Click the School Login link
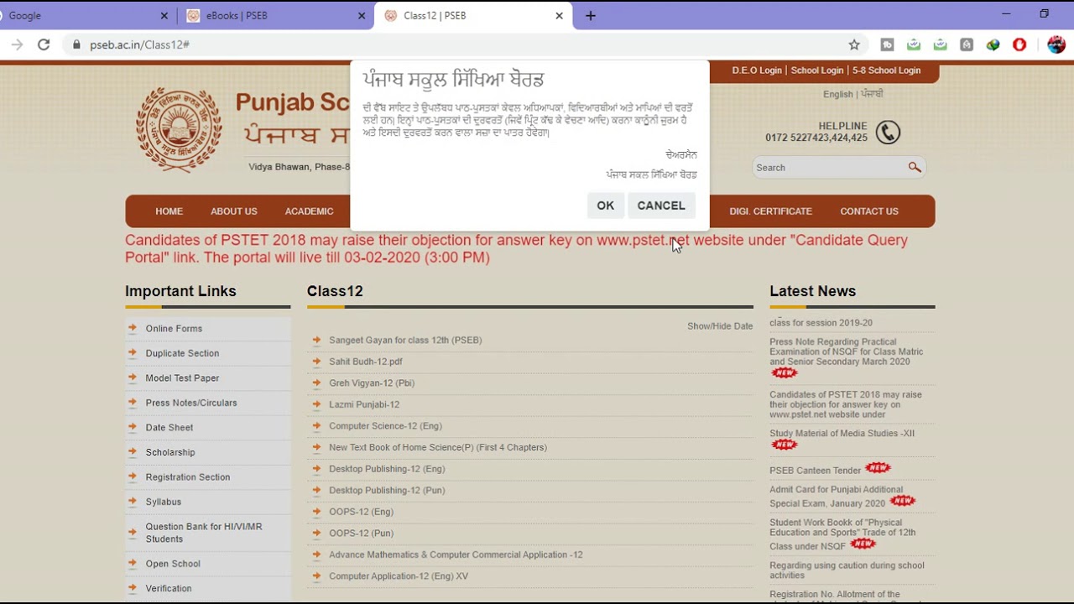This screenshot has width=1074, height=604. (x=817, y=70)
